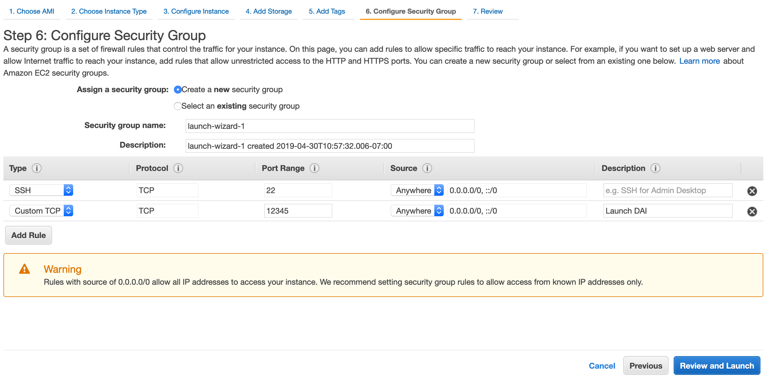The image size is (769, 380).
Task: Click the Port Range info icon
Action: [314, 168]
